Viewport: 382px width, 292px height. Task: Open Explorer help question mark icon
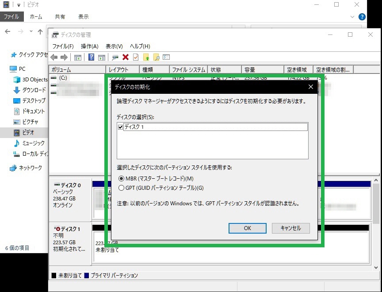[x=362, y=17]
